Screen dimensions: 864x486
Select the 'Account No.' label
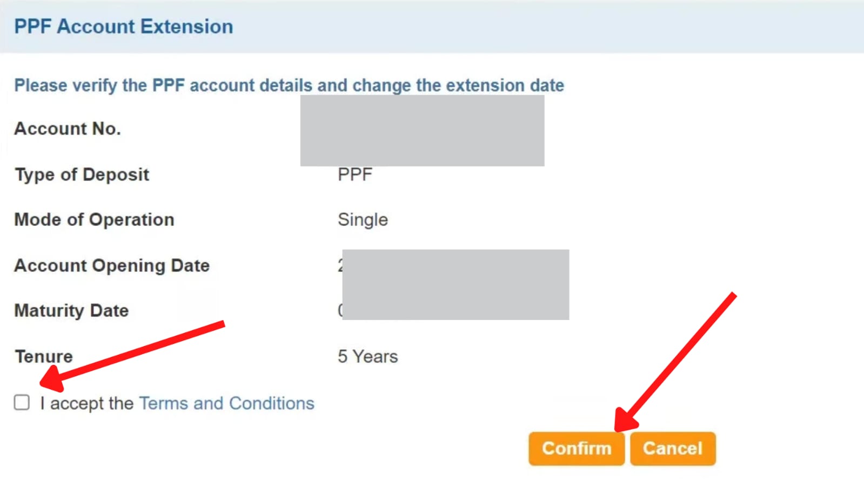(x=67, y=129)
